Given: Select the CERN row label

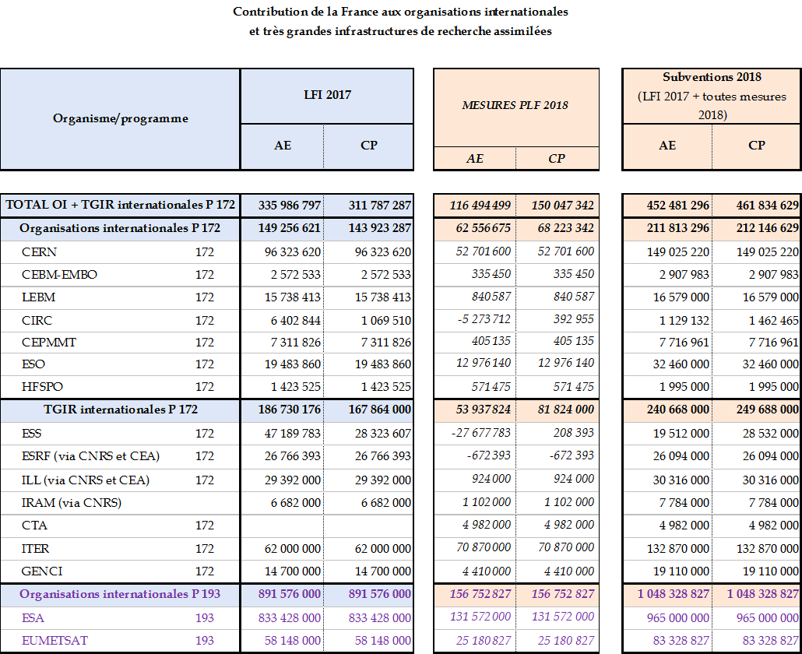Looking at the screenshot, I should 40,252.
